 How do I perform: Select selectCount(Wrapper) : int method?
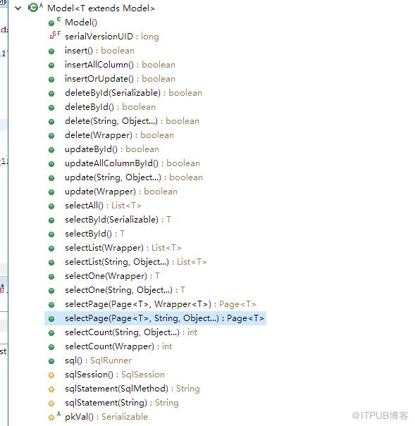click(118, 346)
